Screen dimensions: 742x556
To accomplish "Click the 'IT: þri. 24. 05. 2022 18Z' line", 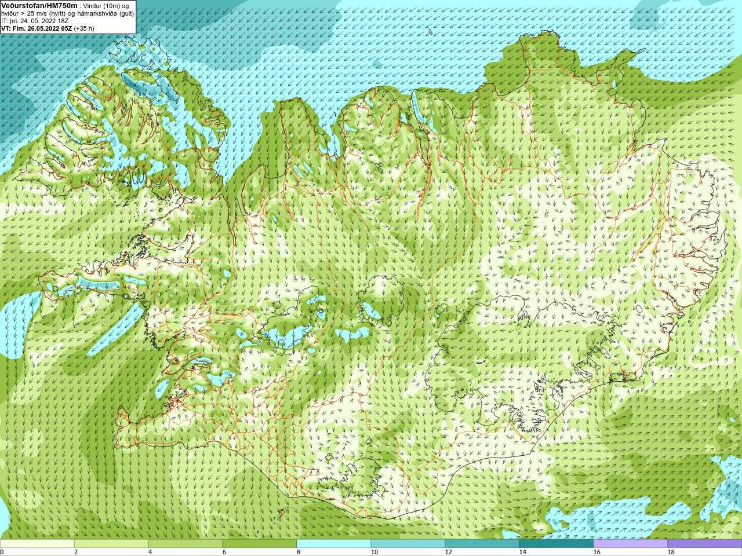I will click(x=35, y=21).
